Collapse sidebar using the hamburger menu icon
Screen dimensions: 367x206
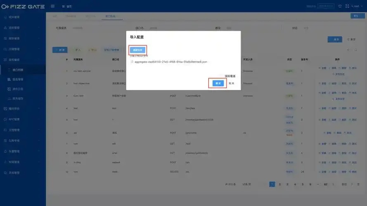[x=53, y=6]
